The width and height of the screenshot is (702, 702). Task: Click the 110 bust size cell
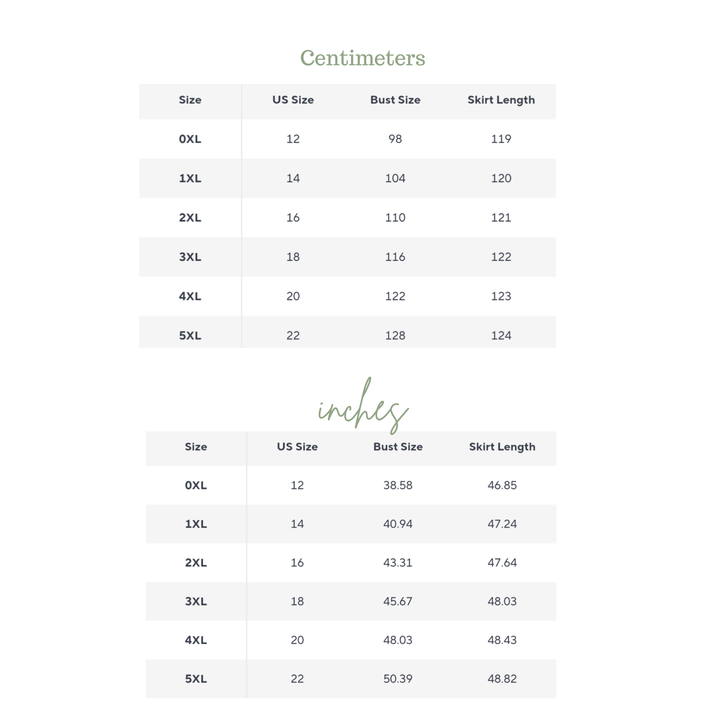pos(395,218)
